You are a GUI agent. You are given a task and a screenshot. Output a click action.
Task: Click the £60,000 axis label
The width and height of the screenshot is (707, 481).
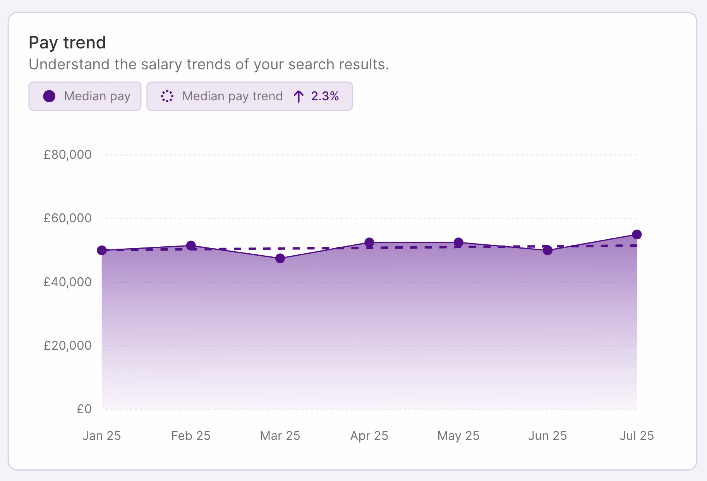pyautogui.click(x=68, y=218)
